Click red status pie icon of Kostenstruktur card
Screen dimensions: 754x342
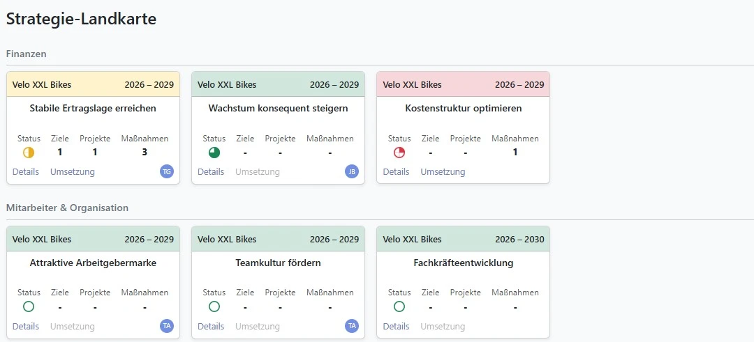(399, 153)
